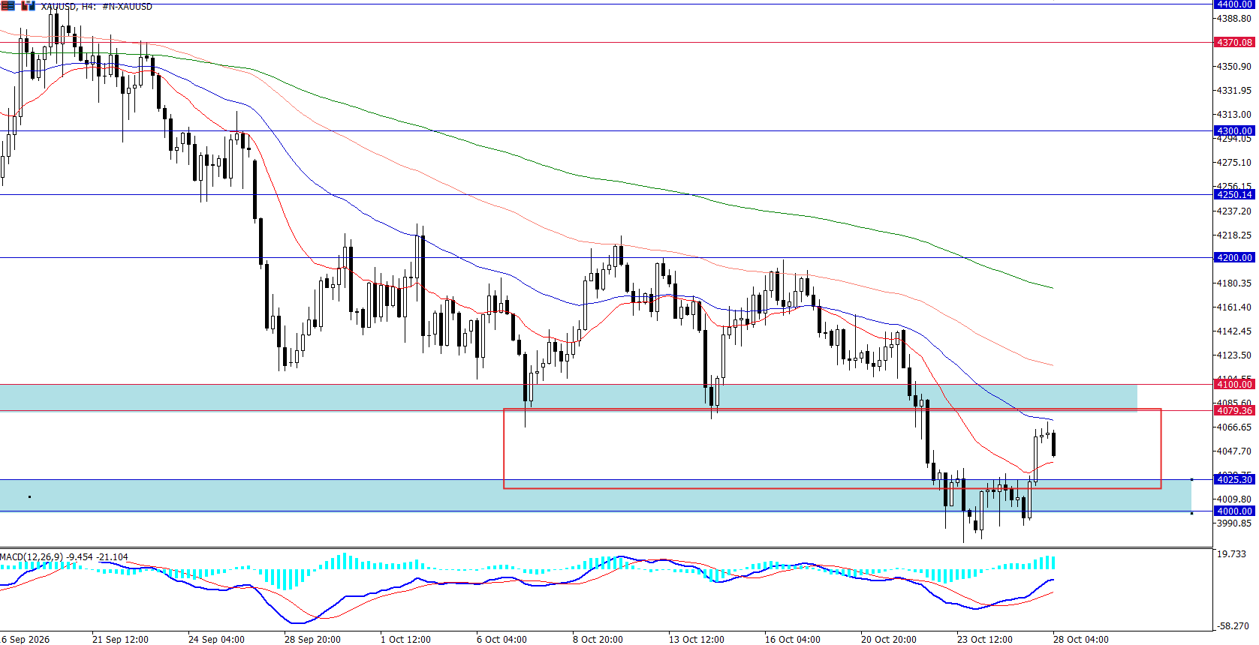The height and width of the screenshot is (645, 1259).
Task: Click the 28 Sep 20:00 time label
Action: pos(312,640)
